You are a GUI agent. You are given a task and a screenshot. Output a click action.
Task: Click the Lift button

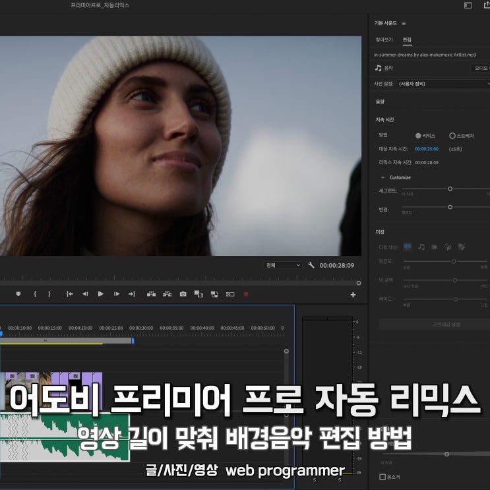[x=151, y=293]
